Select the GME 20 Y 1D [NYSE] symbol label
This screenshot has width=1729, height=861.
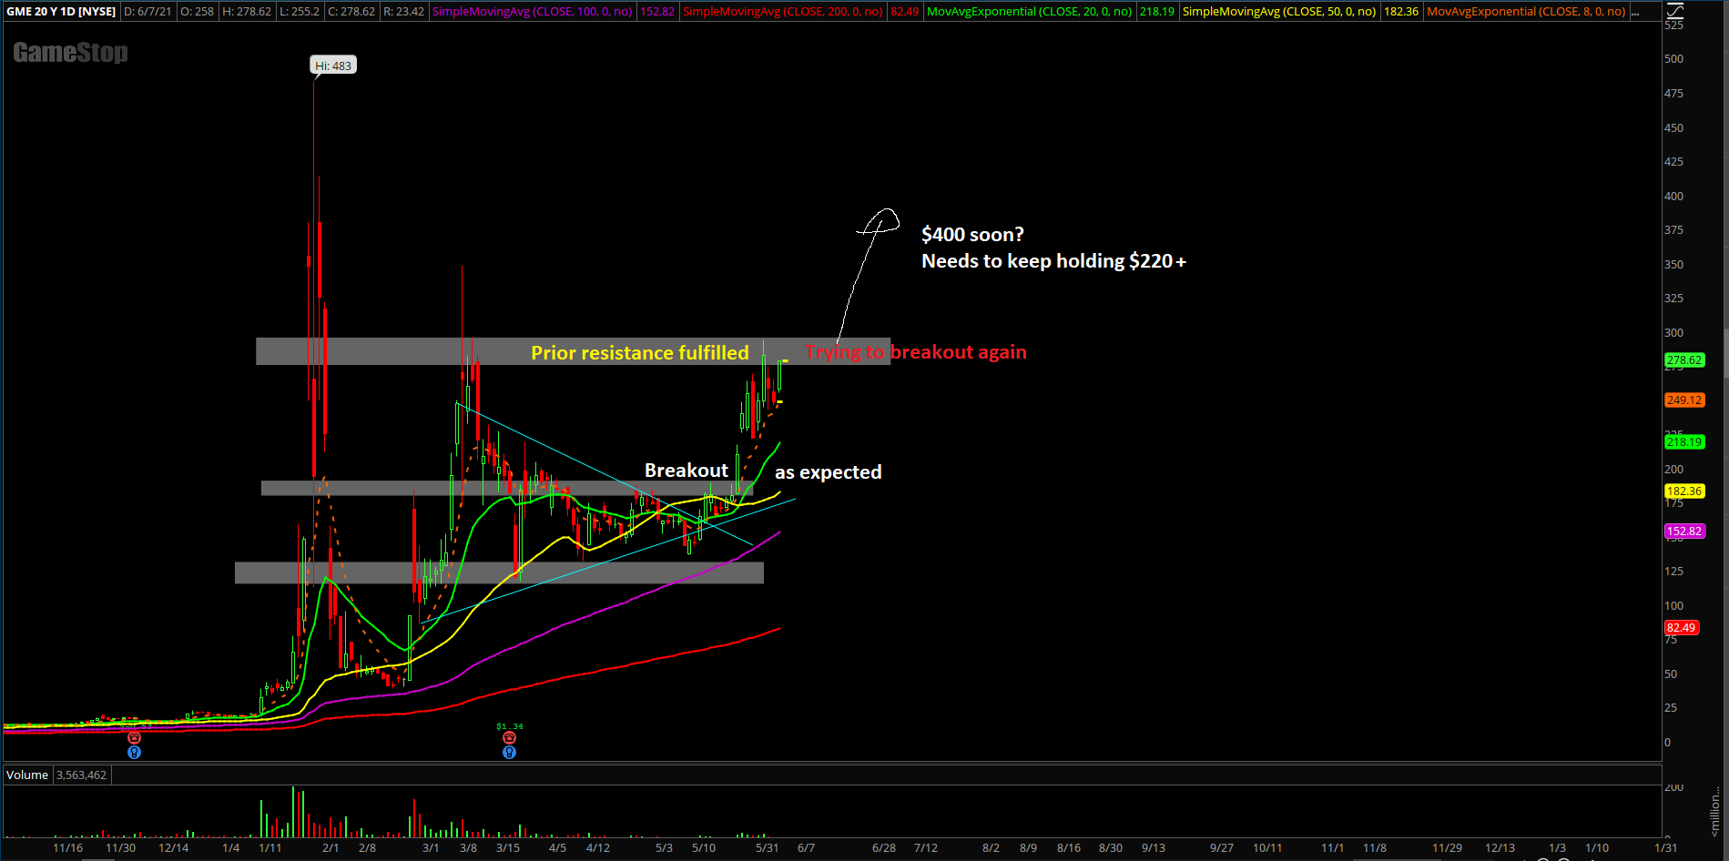[61, 12]
